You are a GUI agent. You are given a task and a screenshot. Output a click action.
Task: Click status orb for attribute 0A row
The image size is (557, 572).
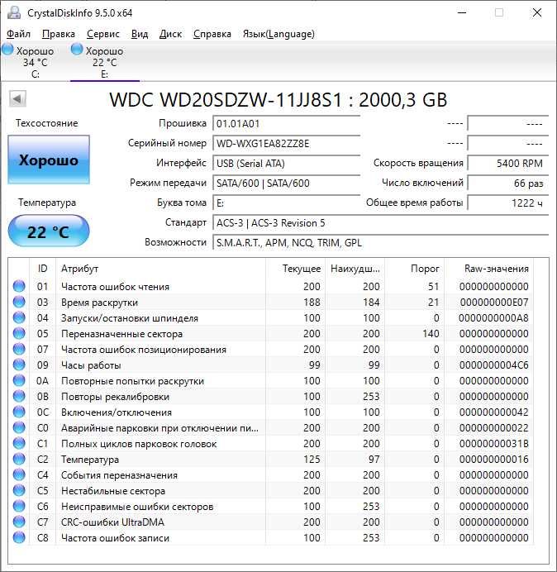coord(19,380)
